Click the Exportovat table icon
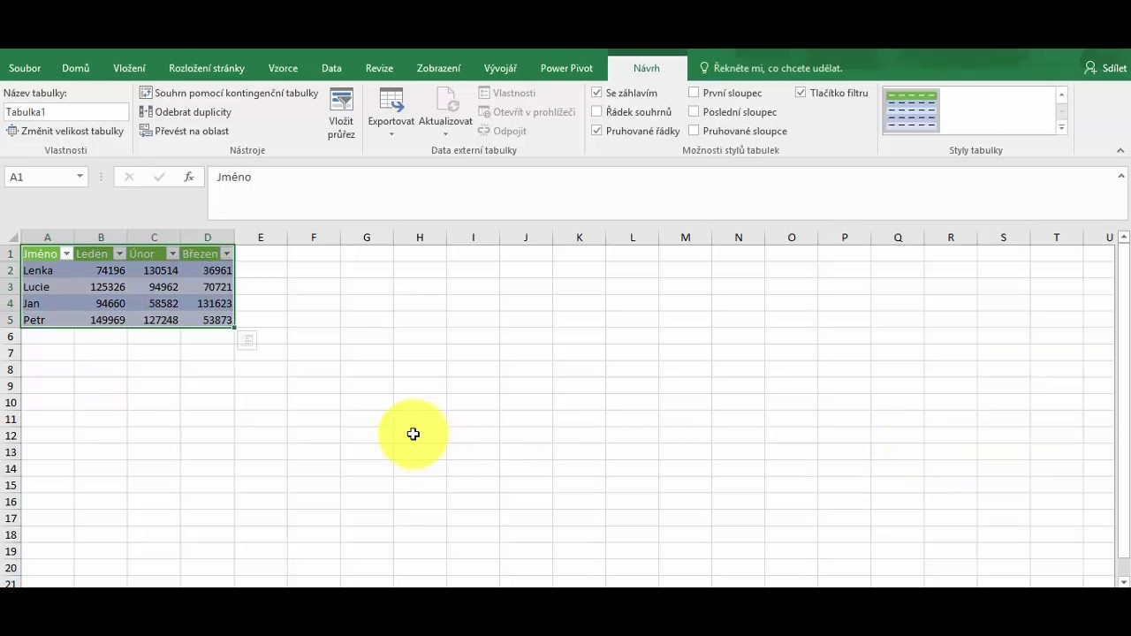This screenshot has width=1131, height=636. pos(391,99)
